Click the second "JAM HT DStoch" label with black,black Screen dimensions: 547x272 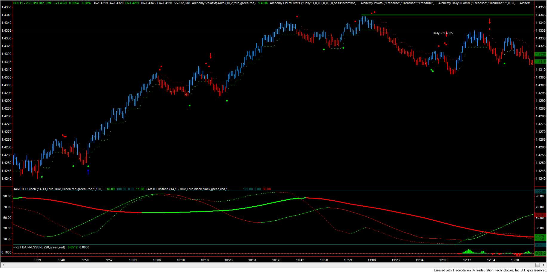tap(188, 189)
